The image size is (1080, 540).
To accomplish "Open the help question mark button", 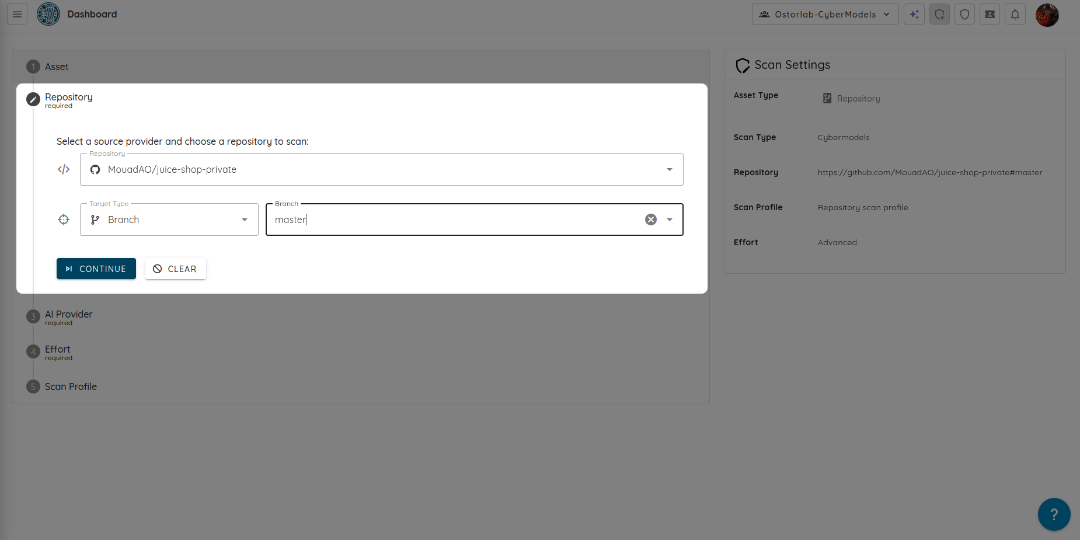I will coord(1054,514).
